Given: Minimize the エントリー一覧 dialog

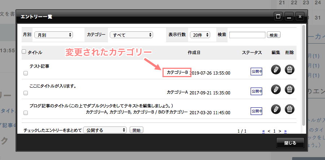Looking at the screenshot, I should click(x=289, y=17).
